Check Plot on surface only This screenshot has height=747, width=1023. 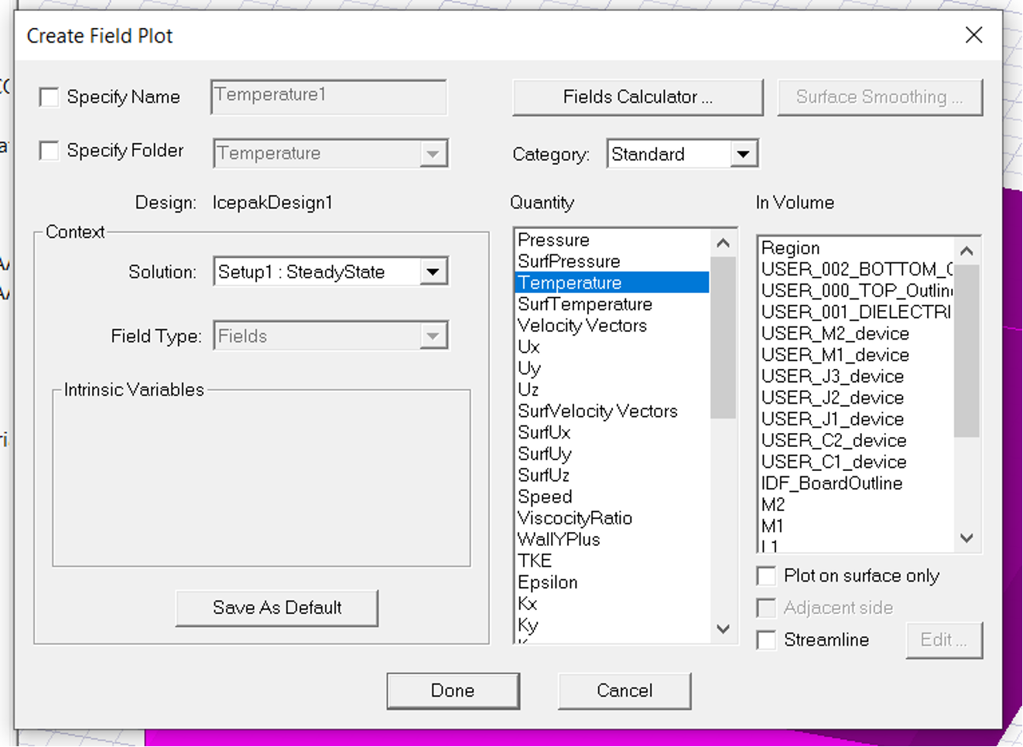[x=767, y=576]
